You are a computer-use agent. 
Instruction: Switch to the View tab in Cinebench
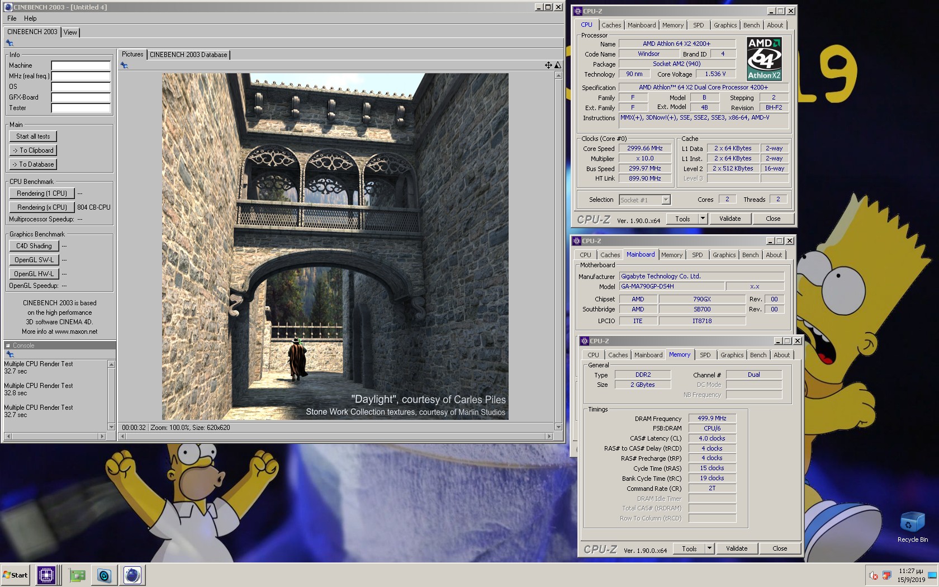tap(70, 32)
